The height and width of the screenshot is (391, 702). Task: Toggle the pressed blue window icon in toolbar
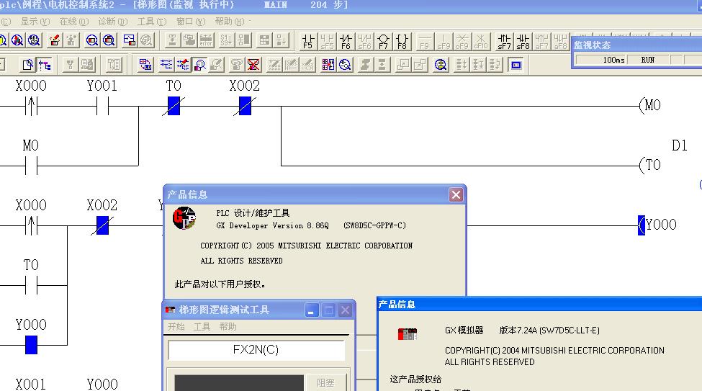point(516,65)
